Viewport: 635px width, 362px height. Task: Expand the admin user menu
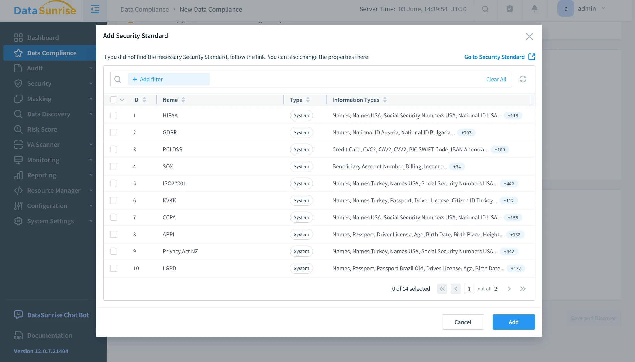coord(603,8)
